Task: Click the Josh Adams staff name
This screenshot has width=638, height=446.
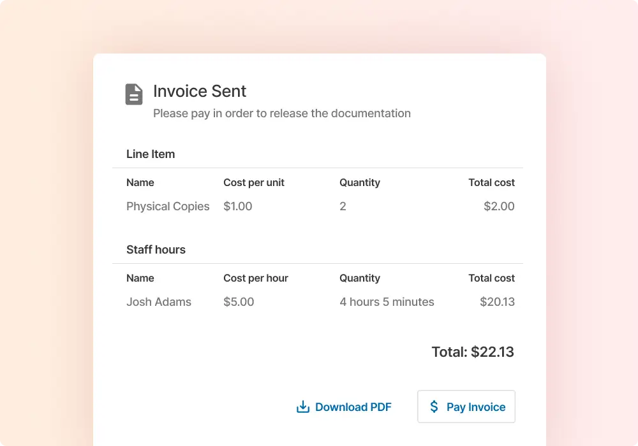Action: click(159, 302)
